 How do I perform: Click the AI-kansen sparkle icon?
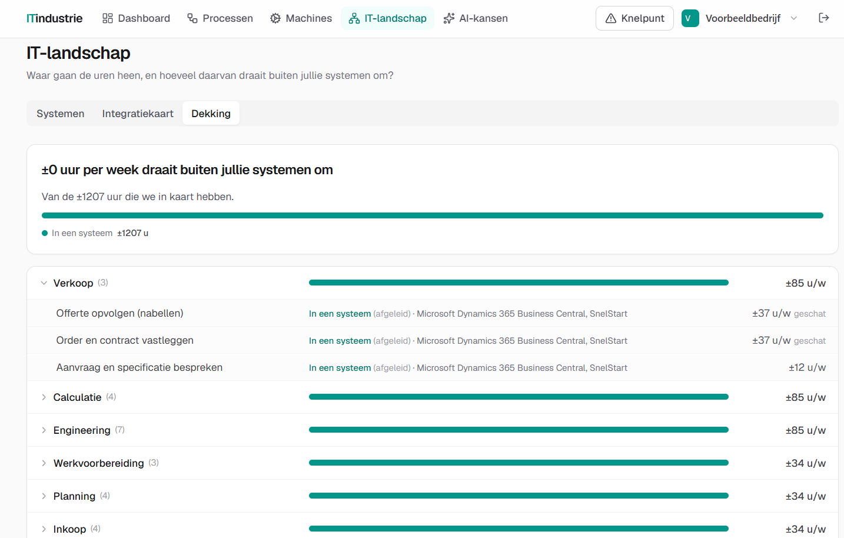449,18
